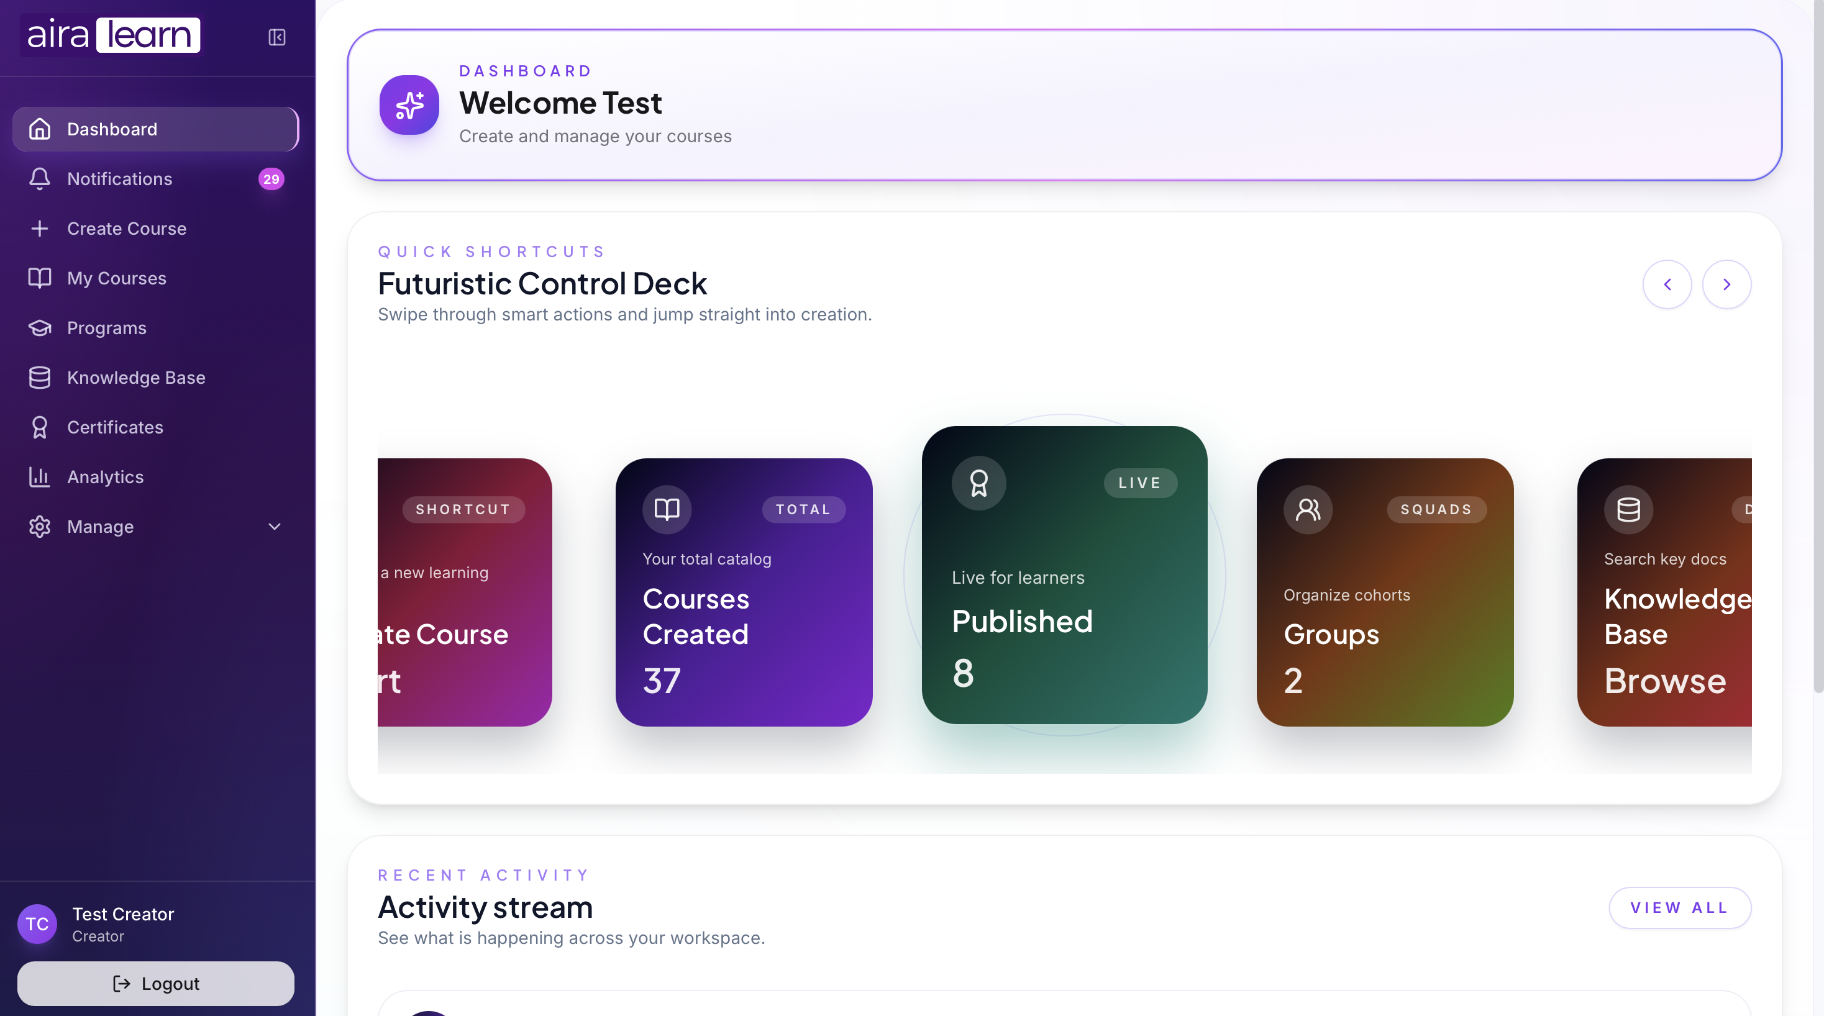Click the SQUADS badge on Groups card

1437,509
